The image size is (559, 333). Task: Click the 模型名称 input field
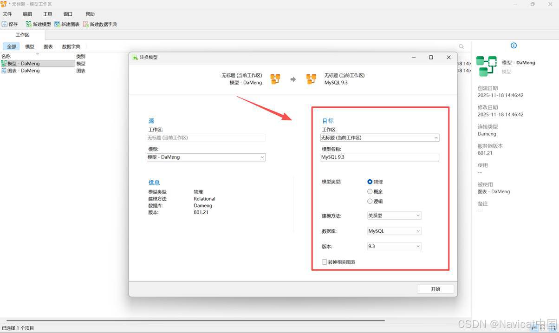[x=380, y=157]
